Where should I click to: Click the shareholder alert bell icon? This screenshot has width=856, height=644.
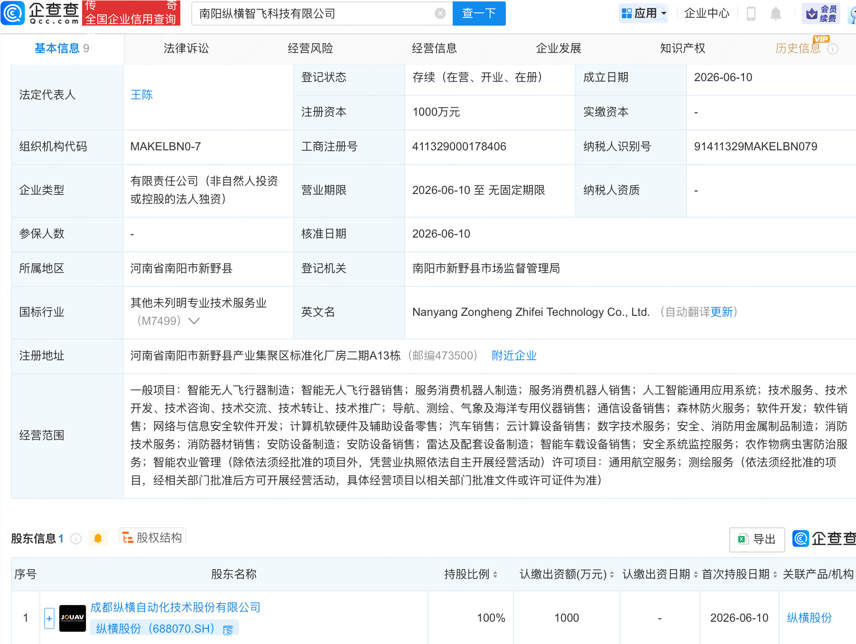pyautogui.click(x=98, y=538)
